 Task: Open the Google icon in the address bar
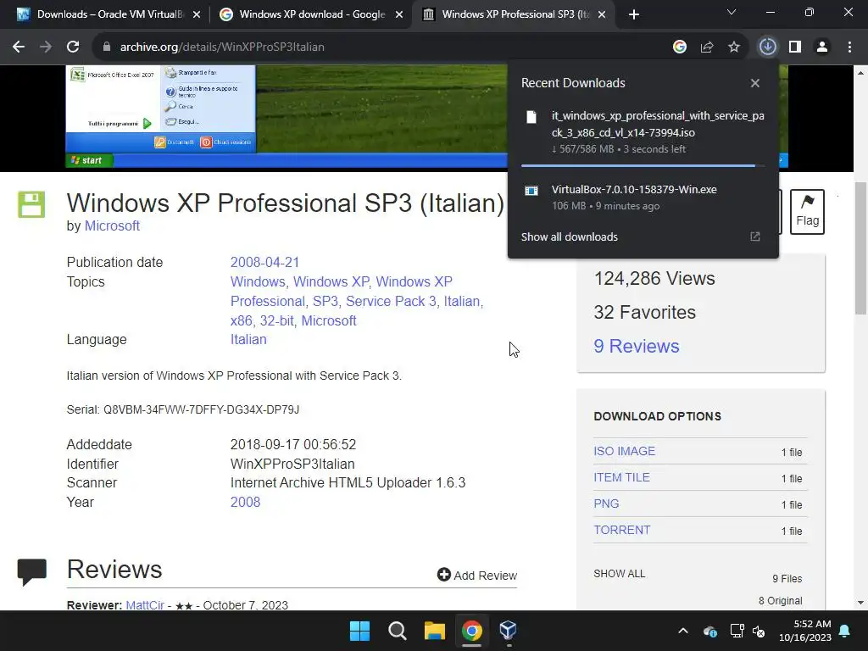coord(680,47)
